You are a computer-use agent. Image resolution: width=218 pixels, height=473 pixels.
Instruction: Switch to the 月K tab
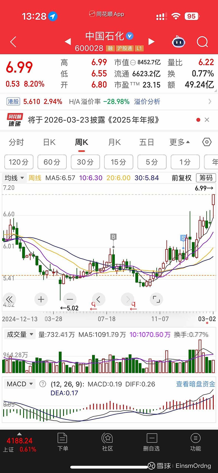114,142
